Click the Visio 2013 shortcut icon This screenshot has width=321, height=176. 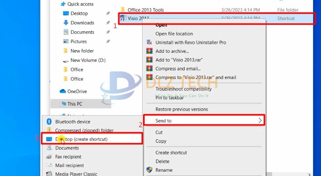123,18
